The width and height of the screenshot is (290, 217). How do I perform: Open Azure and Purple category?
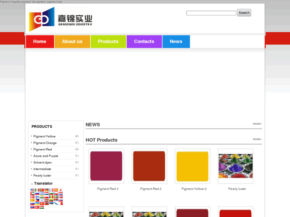[46, 156]
